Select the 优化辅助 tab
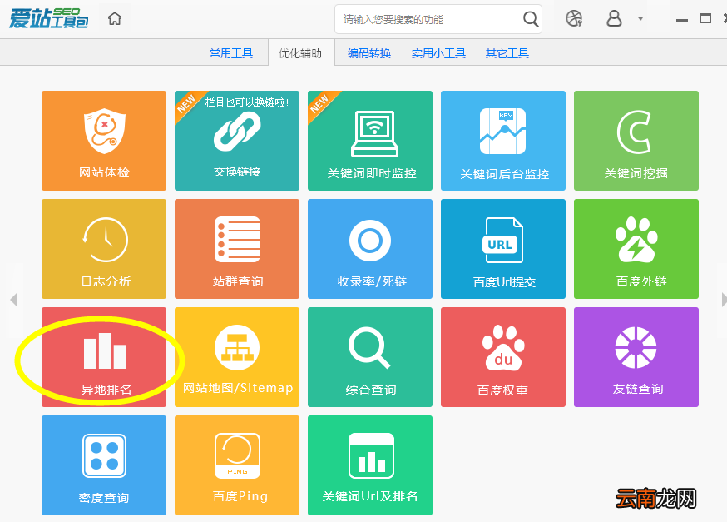 click(300, 53)
